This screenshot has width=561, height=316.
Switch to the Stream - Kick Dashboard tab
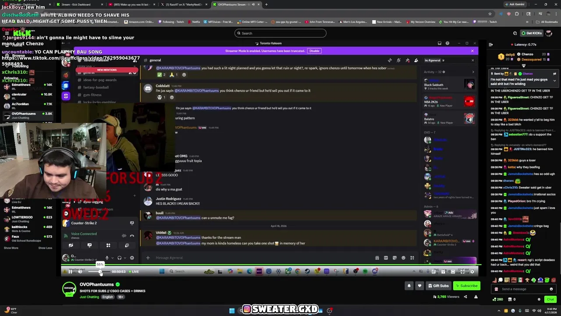point(80,4)
